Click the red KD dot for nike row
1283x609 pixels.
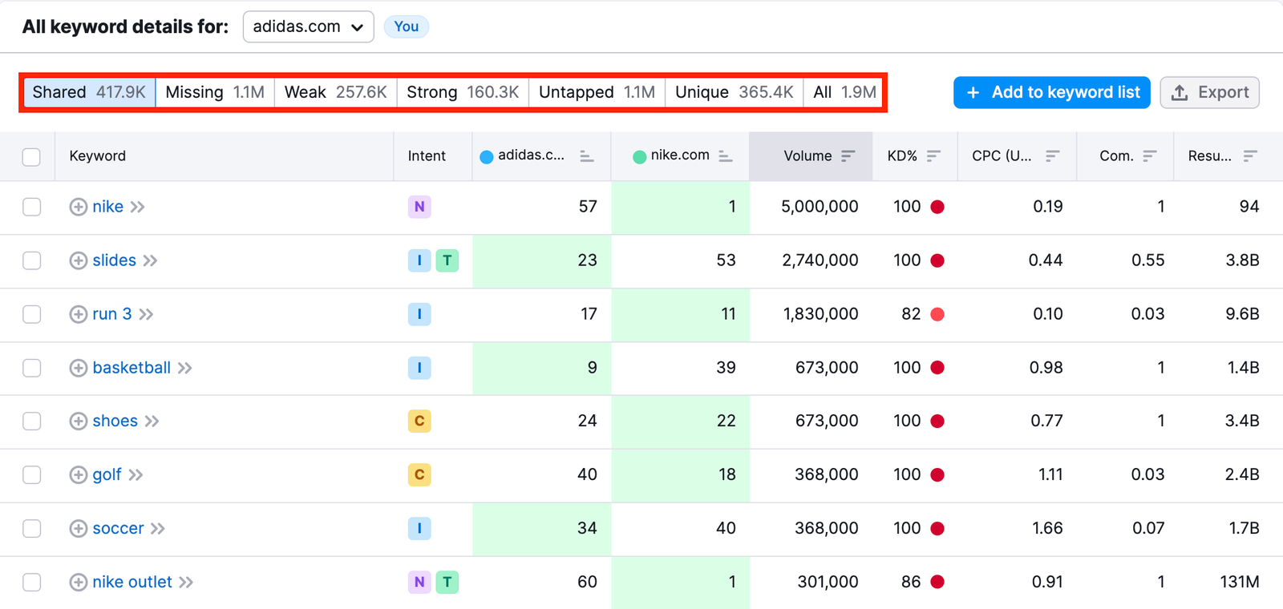tap(937, 207)
